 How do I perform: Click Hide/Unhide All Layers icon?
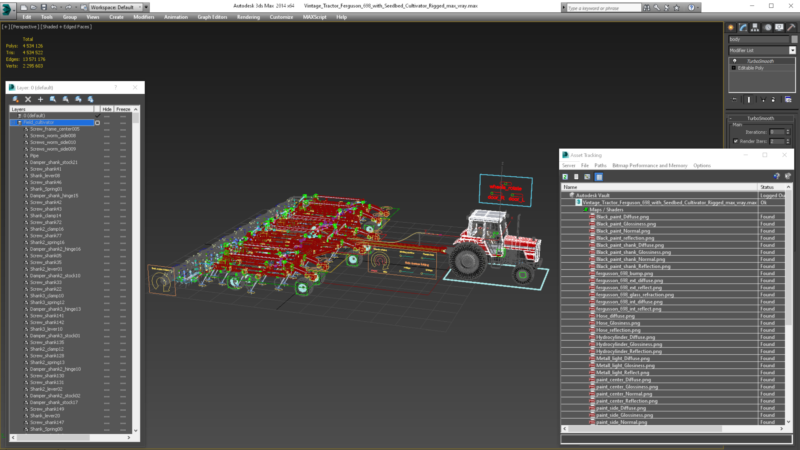point(78,99)
